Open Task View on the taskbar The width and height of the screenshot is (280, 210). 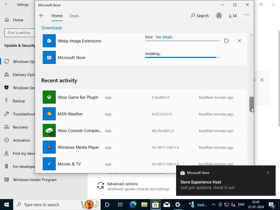point(120,205)
